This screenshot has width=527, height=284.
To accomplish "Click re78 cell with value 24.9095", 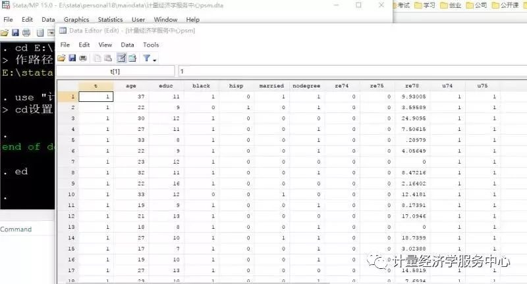I will pos(412,118).
